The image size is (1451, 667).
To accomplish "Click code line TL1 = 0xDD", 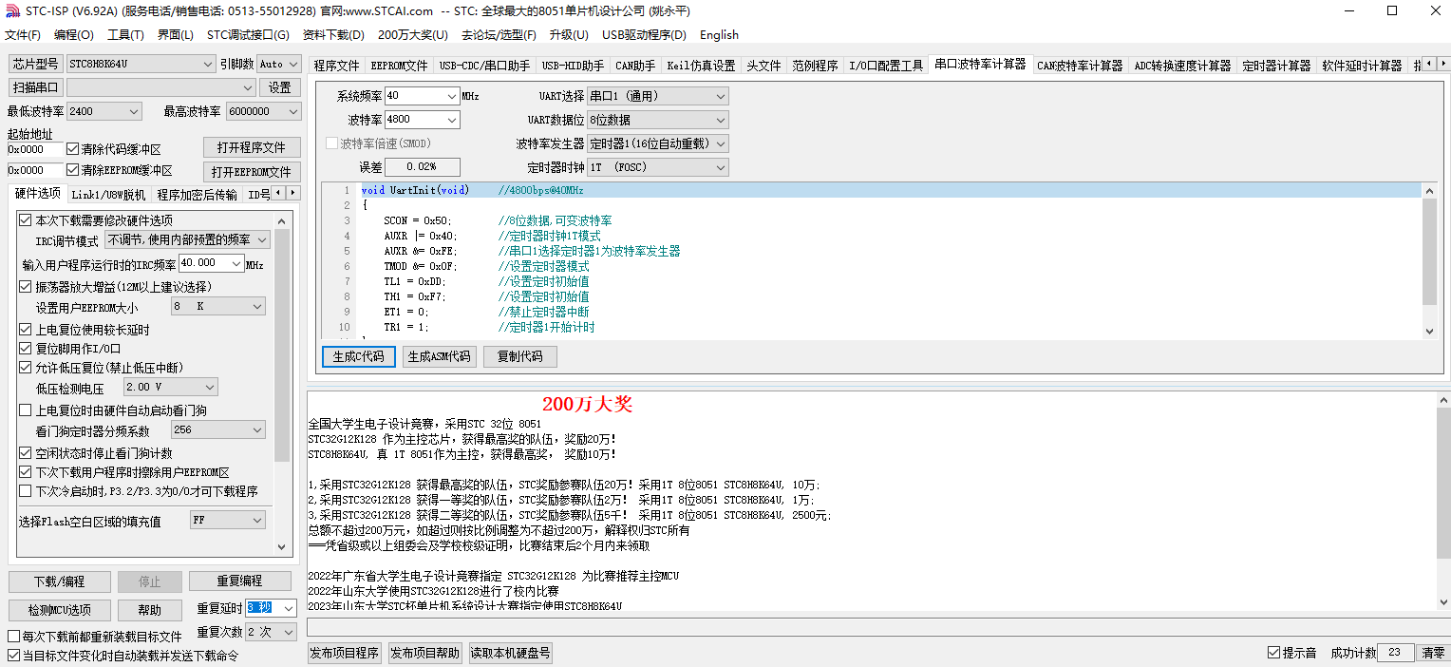I will [414, 281].
